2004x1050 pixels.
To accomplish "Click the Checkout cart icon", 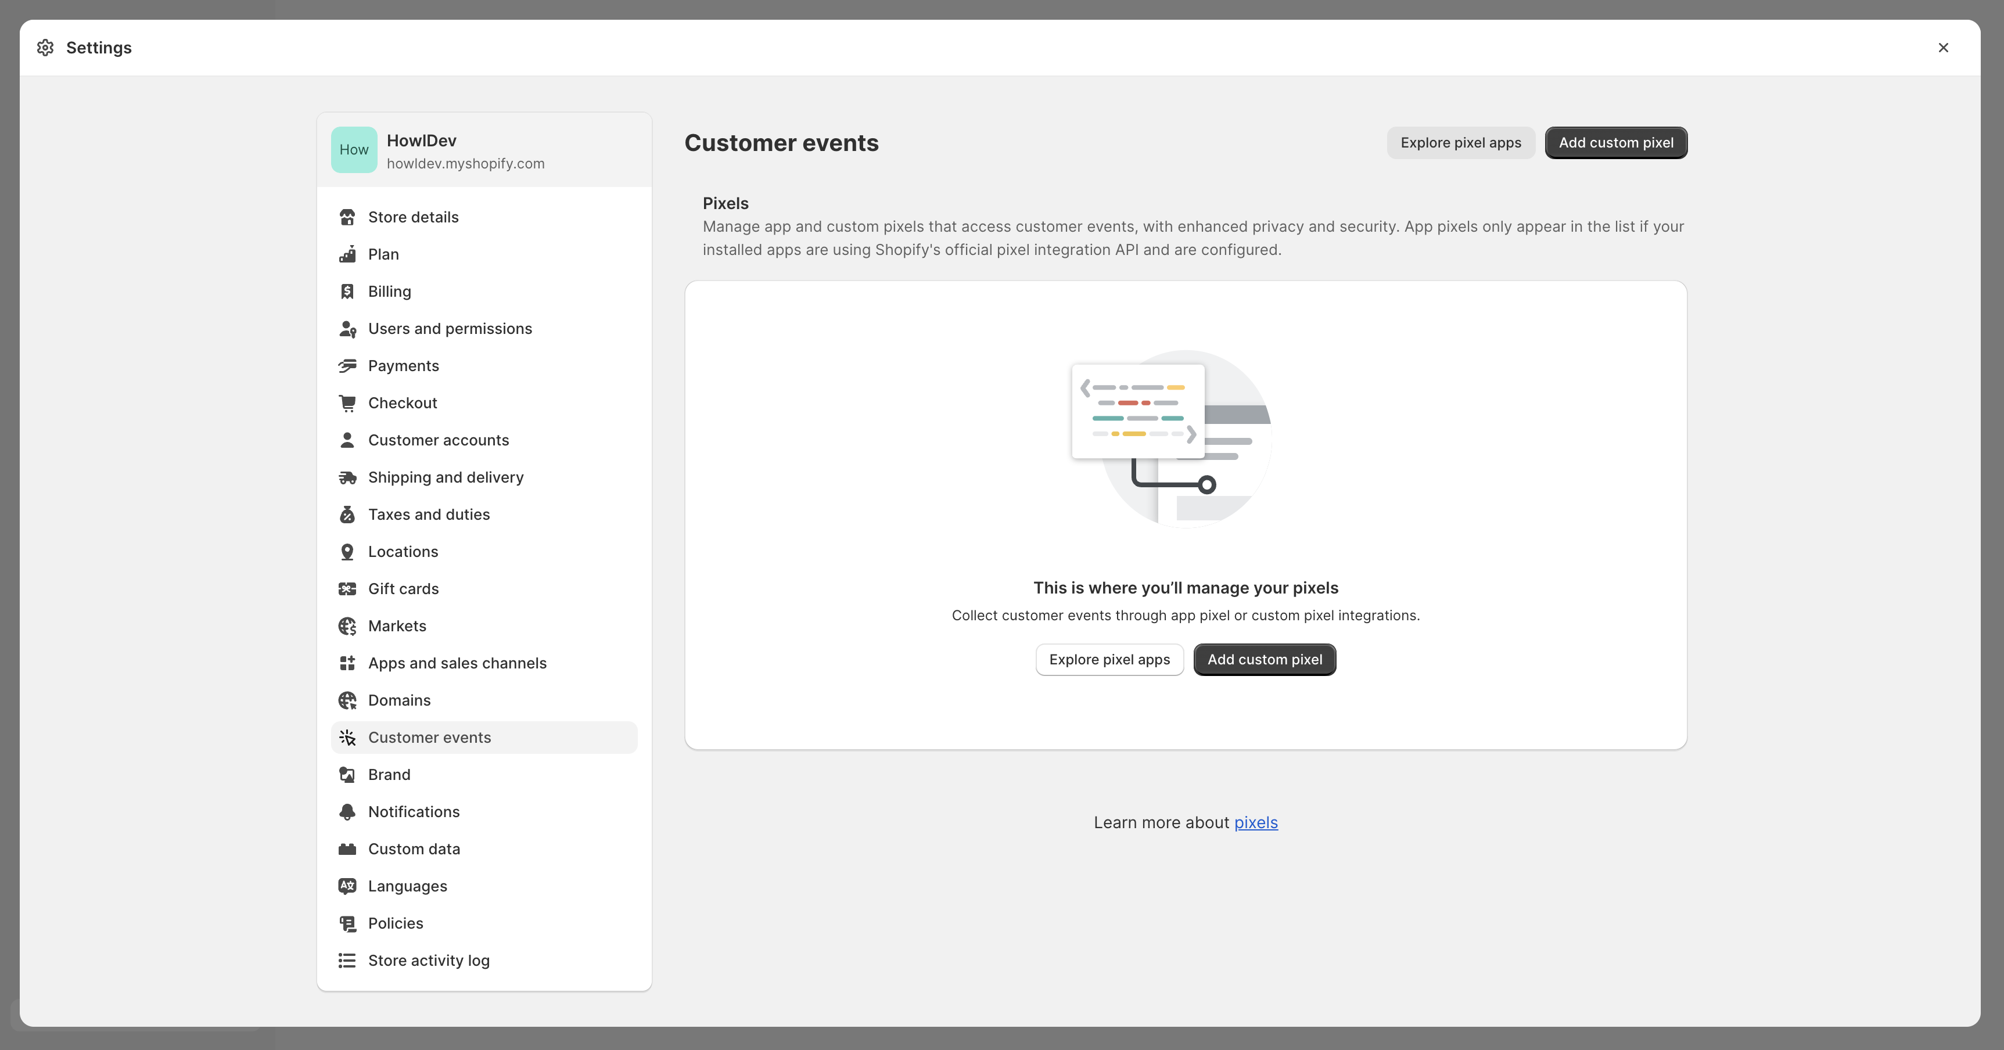I will tap(347, 403).
